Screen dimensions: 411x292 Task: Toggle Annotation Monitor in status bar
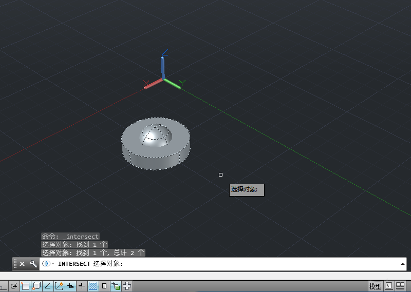pos(127,286)
